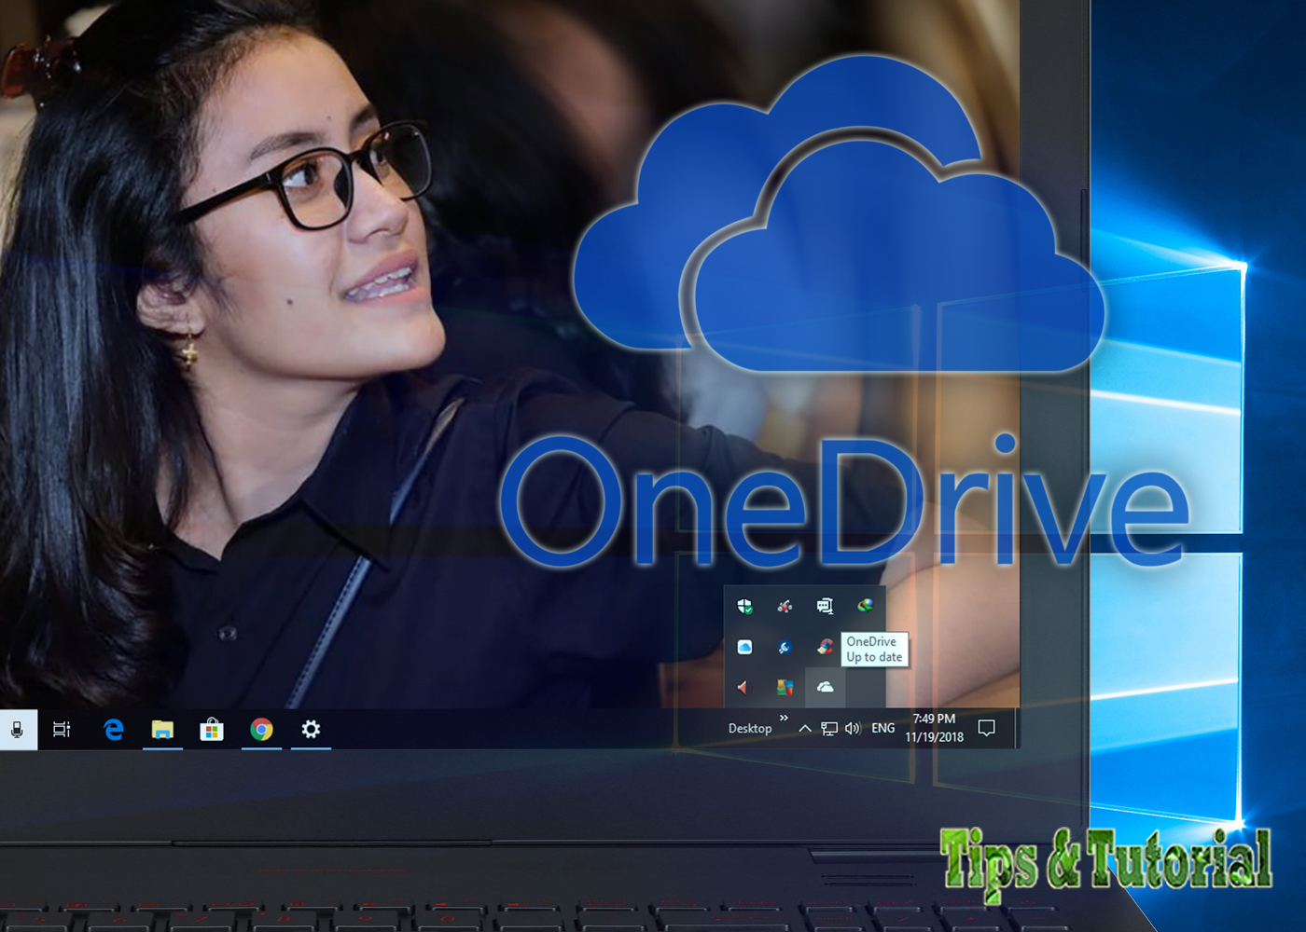Launch CCleaner from the system tray
1306x932 pixels.
(825, 647)
